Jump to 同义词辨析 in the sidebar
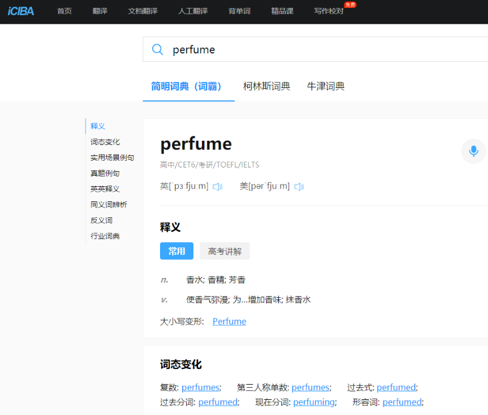The width and height of the screenshot is (488, 415). coord(109,205)
